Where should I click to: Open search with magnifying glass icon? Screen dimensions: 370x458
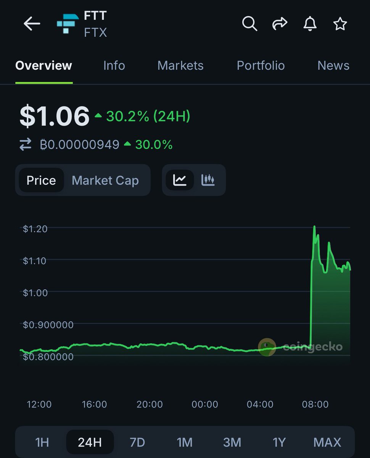point(249,24)
